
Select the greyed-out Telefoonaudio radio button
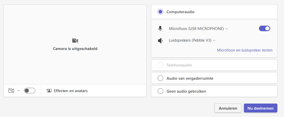160,65
